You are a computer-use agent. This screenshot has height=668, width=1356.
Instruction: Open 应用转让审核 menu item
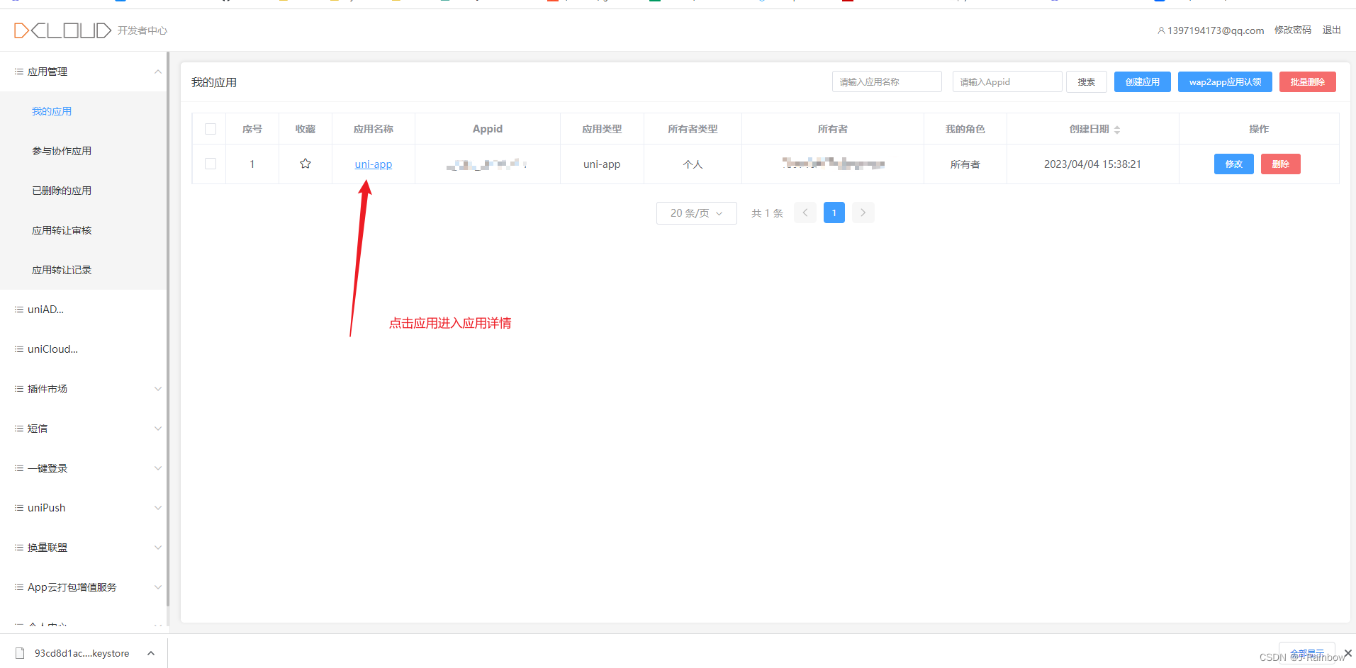click(x=62, y=230)
